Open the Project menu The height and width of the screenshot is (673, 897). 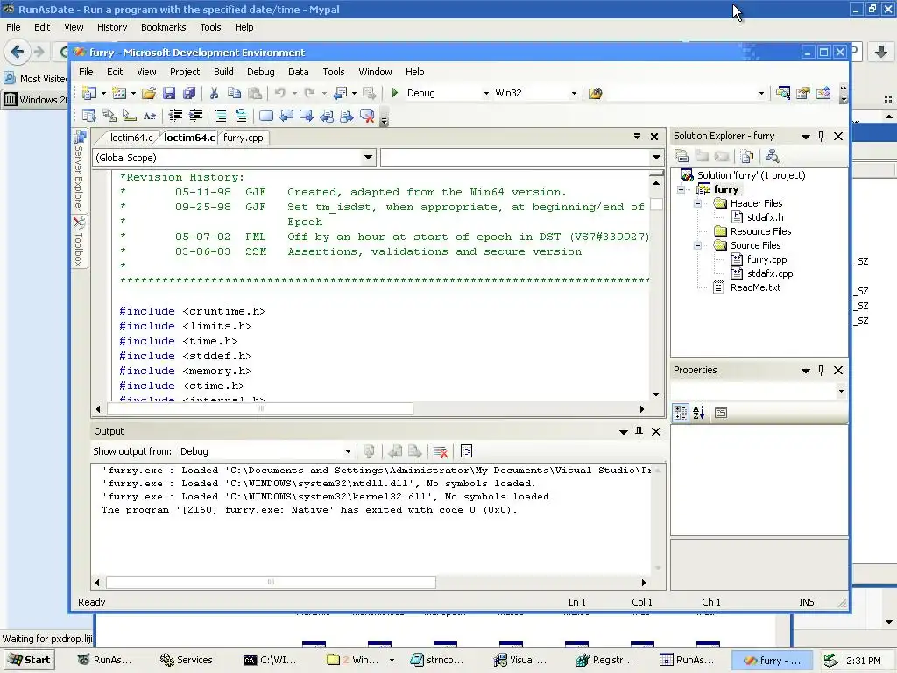(185, 72)
